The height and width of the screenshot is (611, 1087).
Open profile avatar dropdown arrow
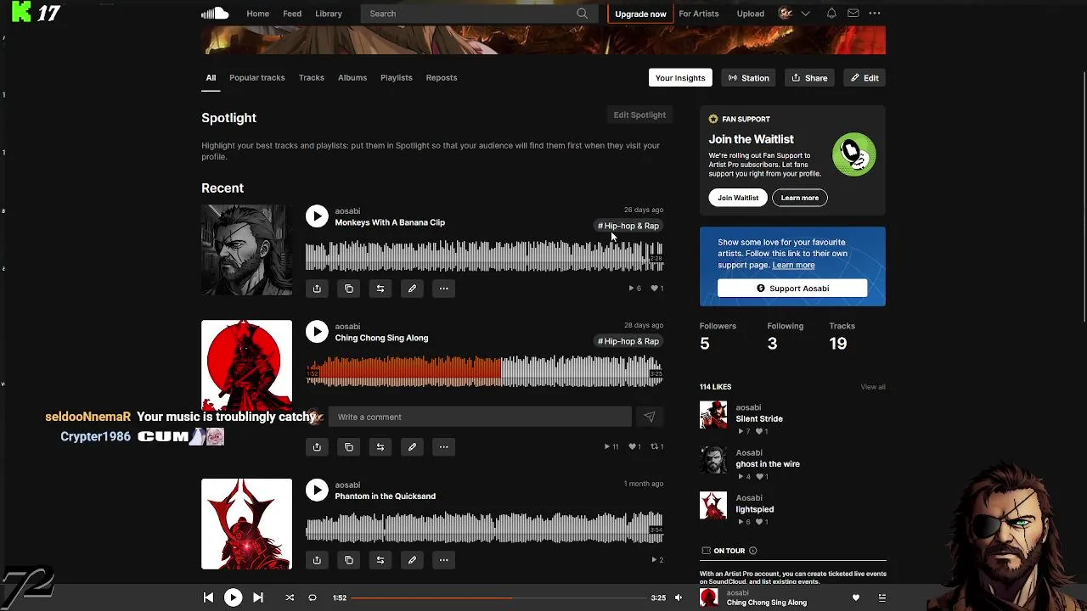(x=805, y=14)
